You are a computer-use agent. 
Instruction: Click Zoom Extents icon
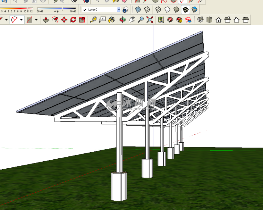(149, 20)
